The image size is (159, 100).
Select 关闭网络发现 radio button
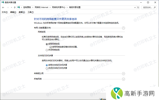click(47, 50)
